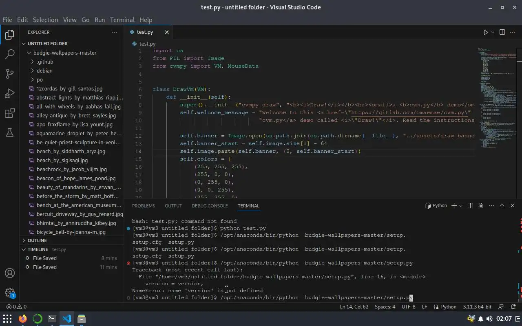Open Explorer Views and More Actions menu
Image resolution: width=522 pixels, height=326 pixels.
coord(114,32)
